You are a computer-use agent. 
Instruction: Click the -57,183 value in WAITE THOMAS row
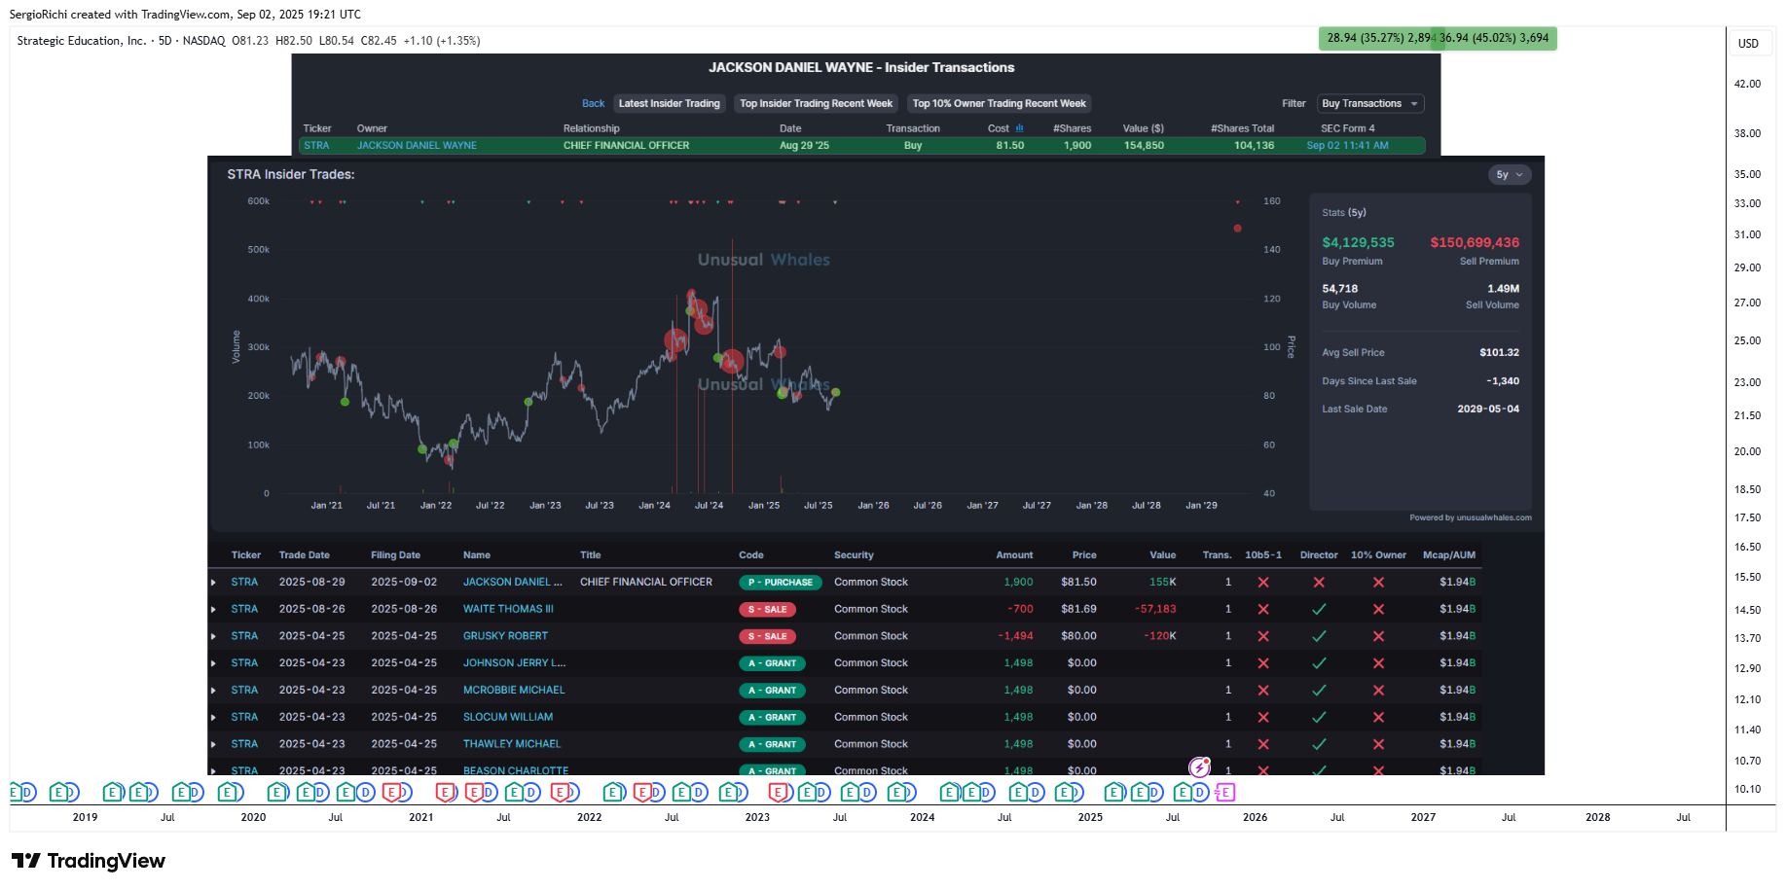1155,610
